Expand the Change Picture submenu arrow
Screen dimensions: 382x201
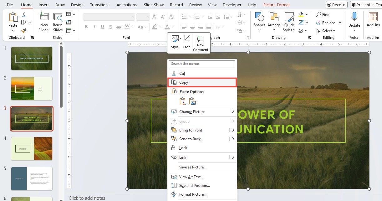tap(233, 112)
